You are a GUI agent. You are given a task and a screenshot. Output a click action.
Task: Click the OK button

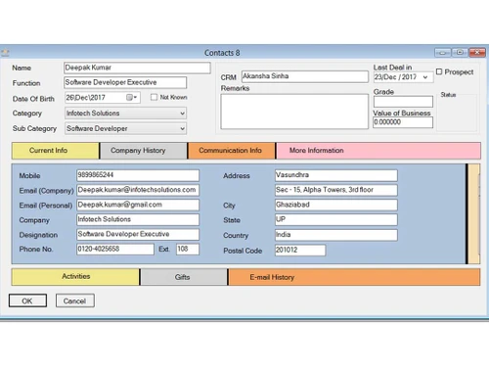pos(27,300)
